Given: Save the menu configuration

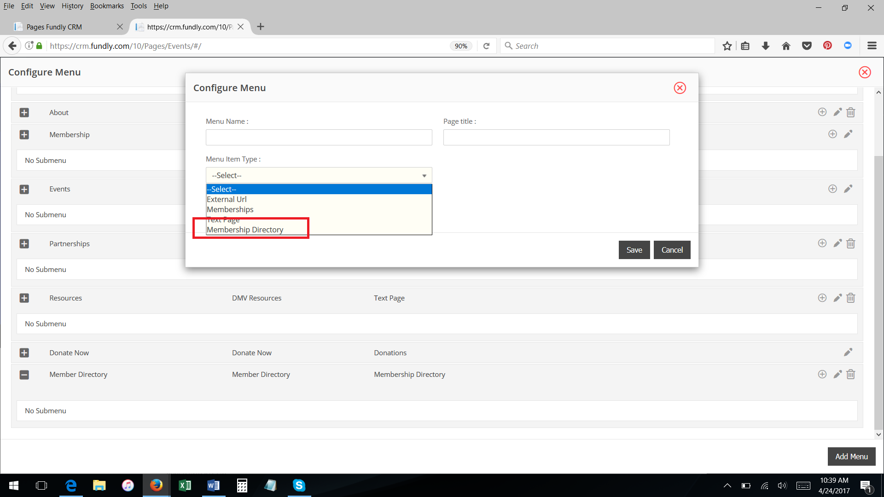Looking at the screenshot, I should pyautogui.click(x=634, y=250).
